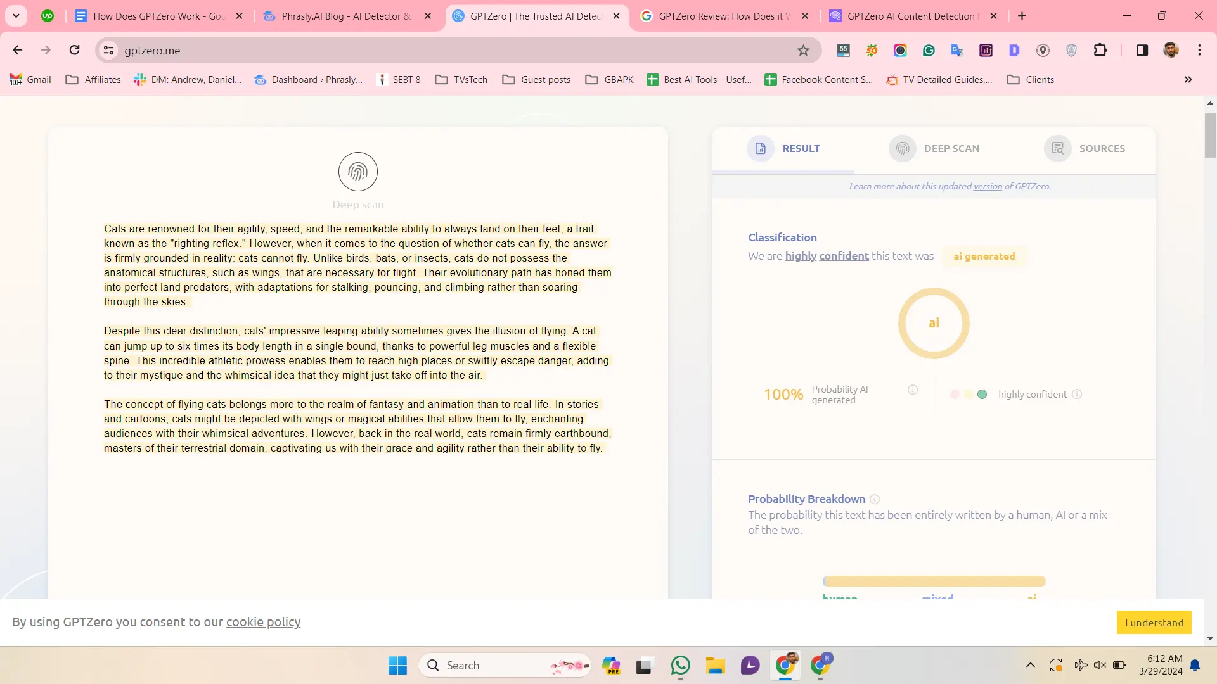Switch to the DEEP SCAN tab

(934, 148)
